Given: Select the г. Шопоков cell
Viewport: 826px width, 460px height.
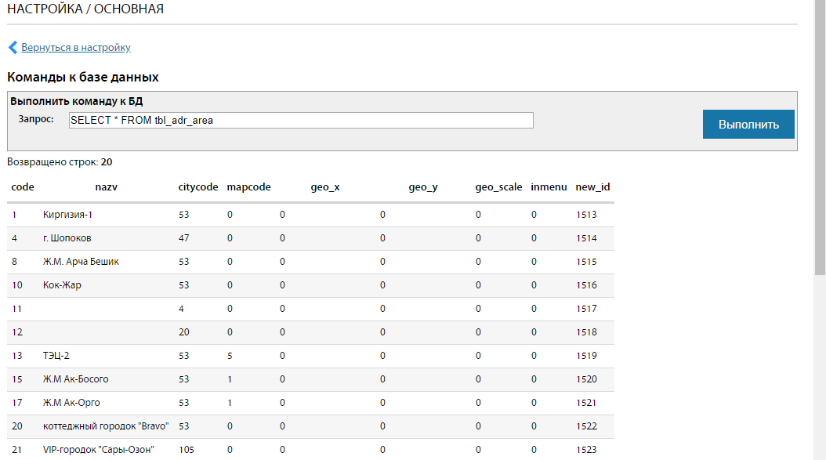Looking at the screenshot, I should 67,238.
